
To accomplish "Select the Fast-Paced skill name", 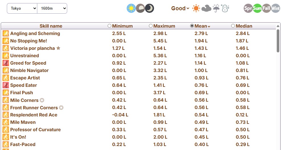I will pyautogui.click(x=23, y=144).
